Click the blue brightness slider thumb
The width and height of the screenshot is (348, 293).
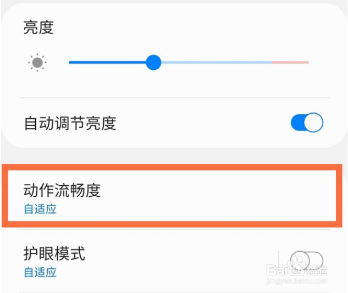(x=153, y=62)
